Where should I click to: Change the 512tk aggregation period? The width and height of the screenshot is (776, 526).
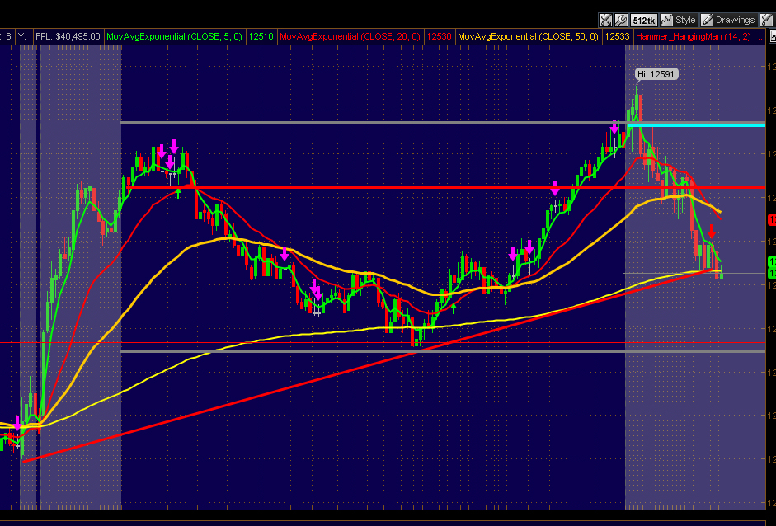click(643, 21)
